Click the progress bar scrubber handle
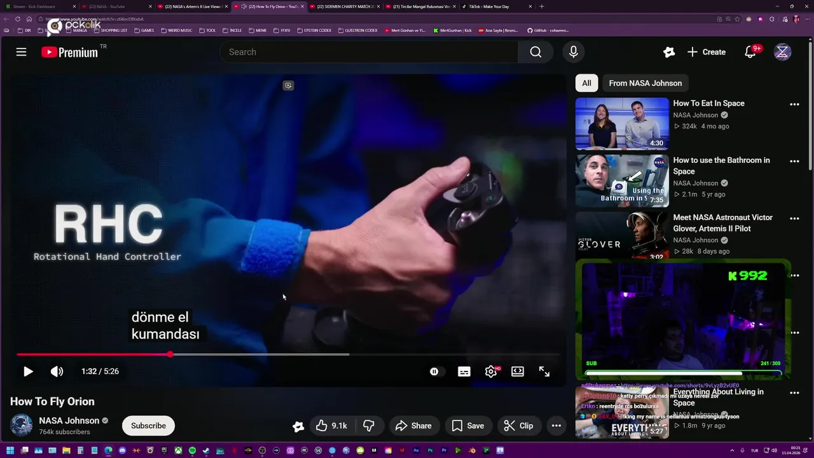 tap(170, 354)
